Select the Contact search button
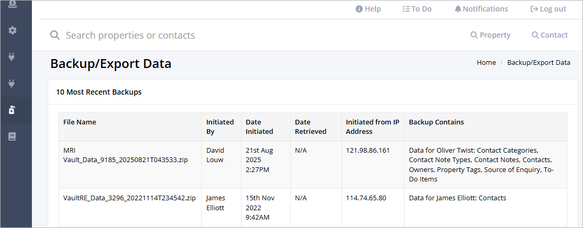The image size is (583, 228). (x=550, y=35)
